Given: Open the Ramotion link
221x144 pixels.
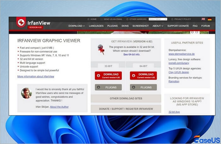Looking at the screenshot, I should point(174,81).
